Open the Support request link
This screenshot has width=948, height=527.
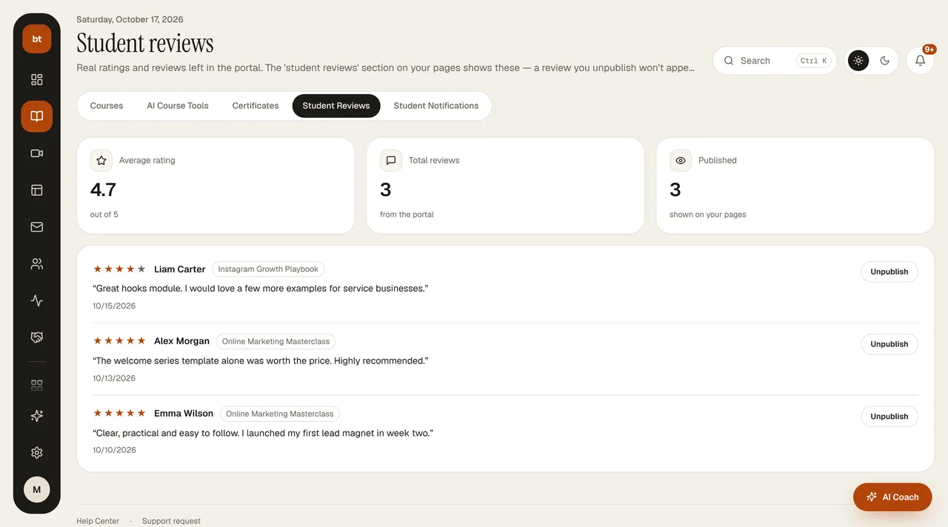pos(171,521)
